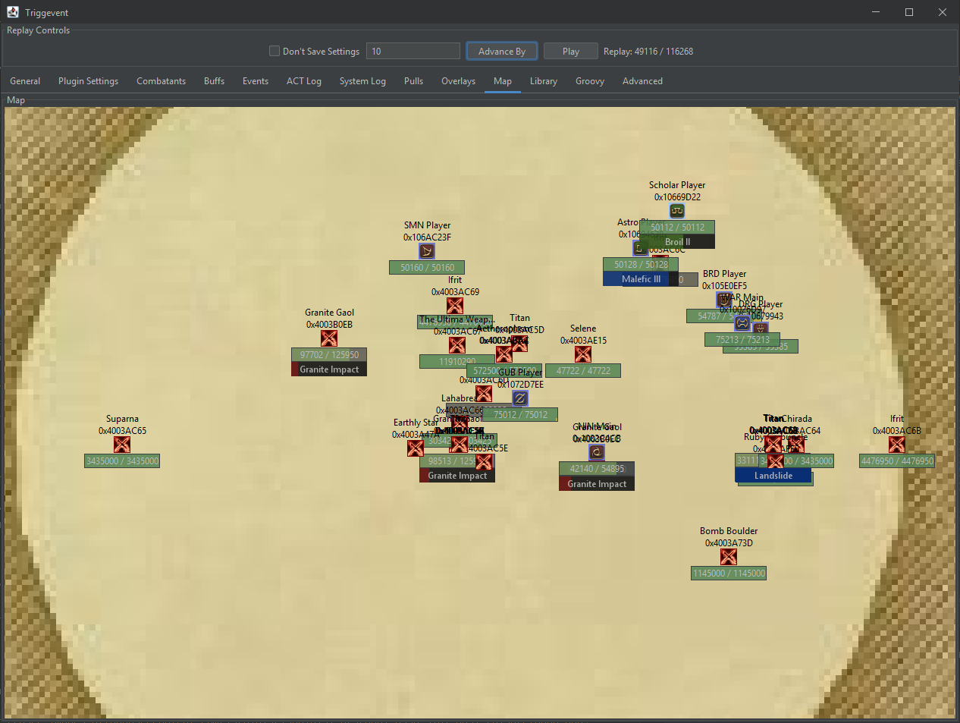Select Granite Impact cast bar under 42140
Viewport: 960px width, 723px height.
click(x=597, y=483)
